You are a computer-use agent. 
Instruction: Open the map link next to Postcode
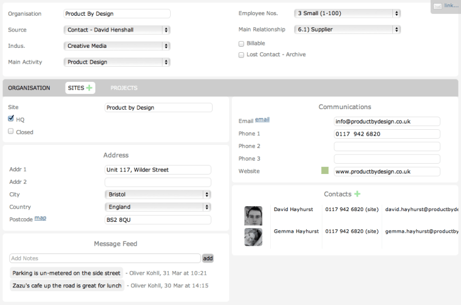(x=40, y=218)
